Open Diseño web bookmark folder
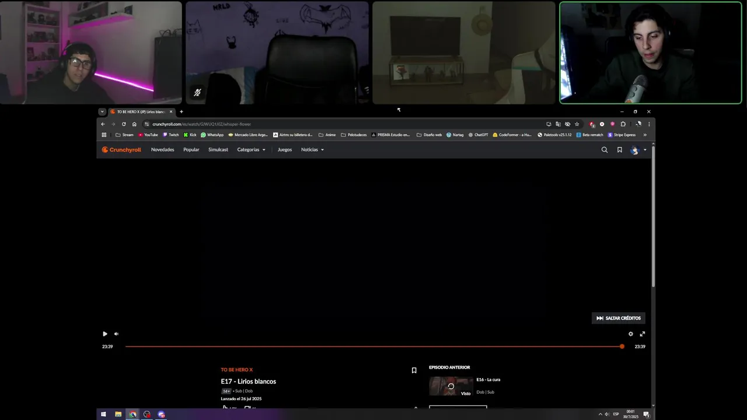Viewport: 747px width, 420px height. tap(429, 135)
